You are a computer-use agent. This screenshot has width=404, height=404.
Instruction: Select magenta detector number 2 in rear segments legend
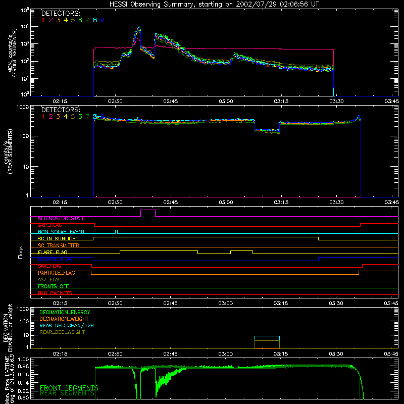pyautogui.click(x=51, y=117)
